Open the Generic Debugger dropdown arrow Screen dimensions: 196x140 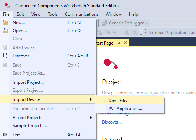(147, 23)
